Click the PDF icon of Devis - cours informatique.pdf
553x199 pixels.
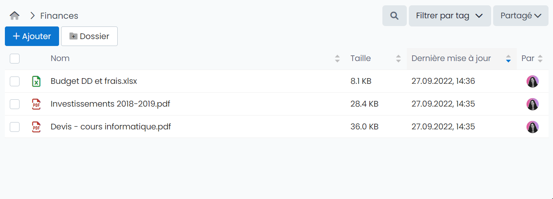[x=36, y=127]
